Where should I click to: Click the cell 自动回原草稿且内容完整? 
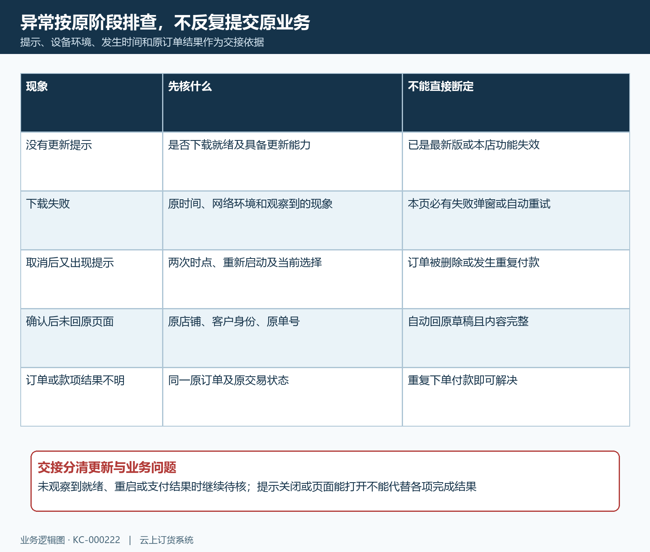pyautogui.click(x=516, y=338)
